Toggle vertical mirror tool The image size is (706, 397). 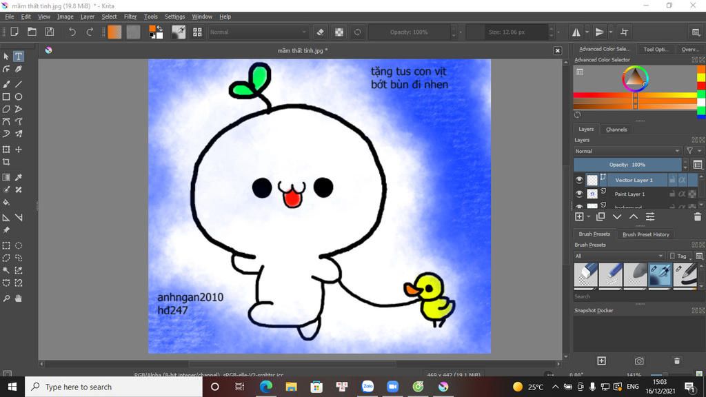[x=600, y=32]
